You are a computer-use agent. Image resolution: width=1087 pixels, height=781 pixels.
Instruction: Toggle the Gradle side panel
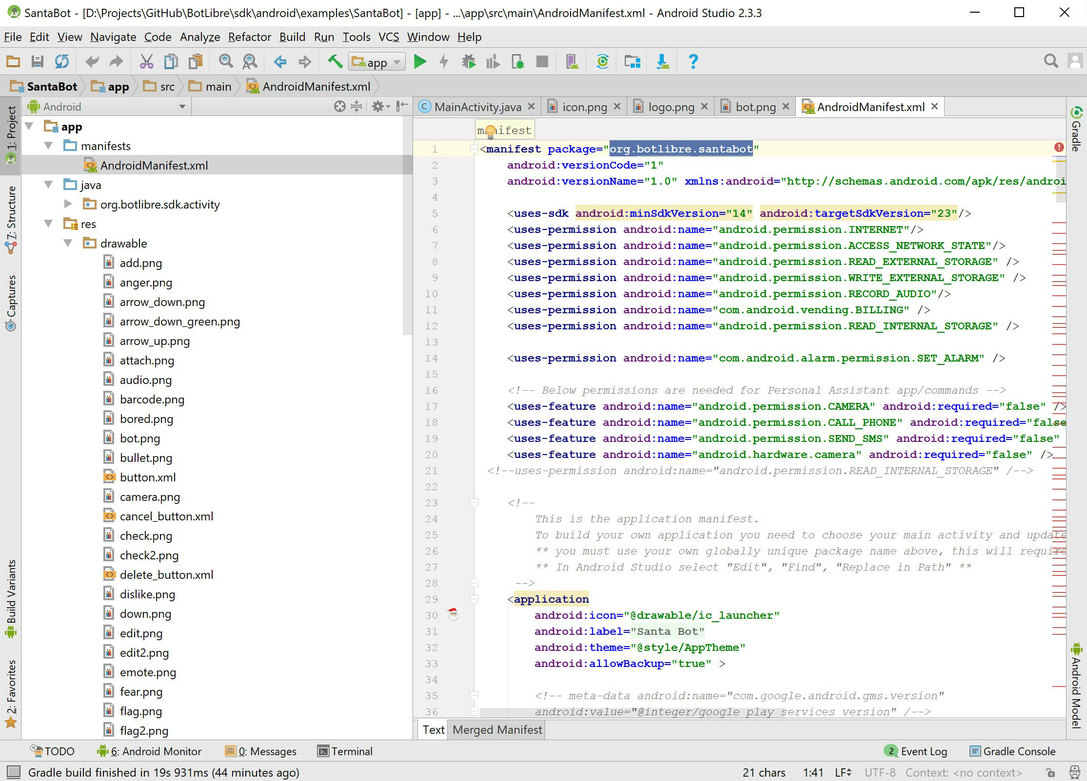1076,130
